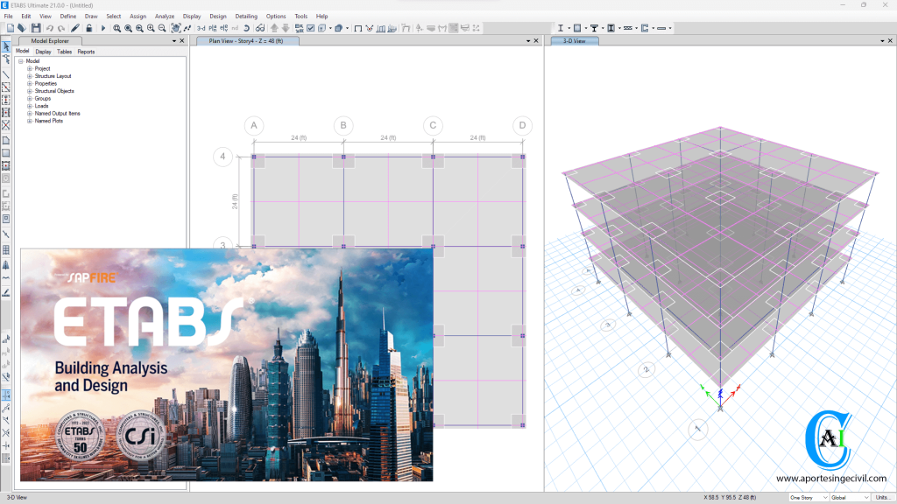Switch to the Tables tab in Model Explorer
This screenshot has width=897, height=504.
tap(64, 52)
